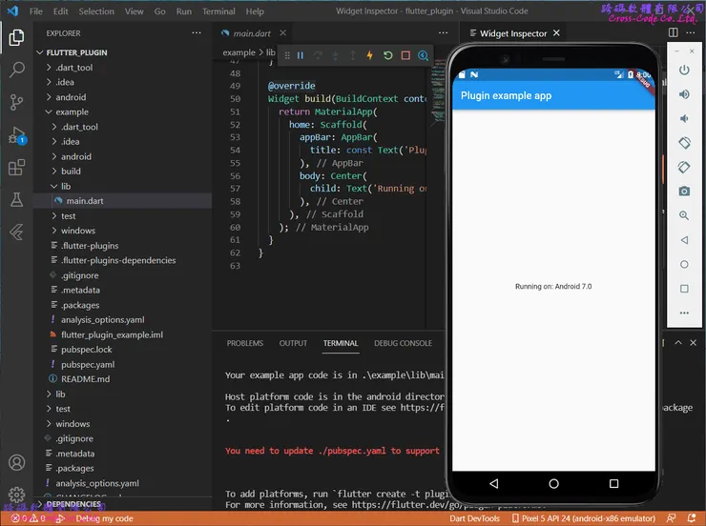This screenshot has height=526, width=706.
Task: Open the Terminal menu
Action: 218,11
